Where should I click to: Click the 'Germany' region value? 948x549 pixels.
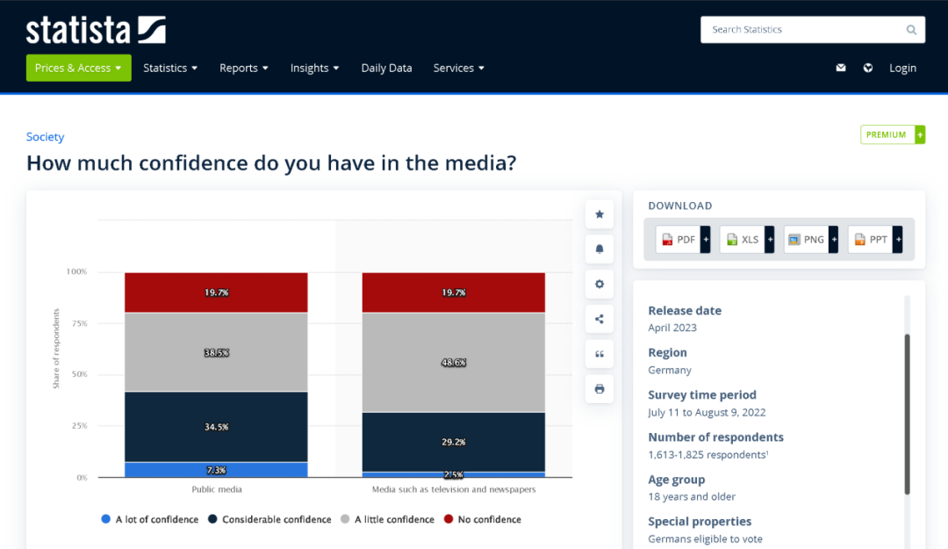click(669, 370)
